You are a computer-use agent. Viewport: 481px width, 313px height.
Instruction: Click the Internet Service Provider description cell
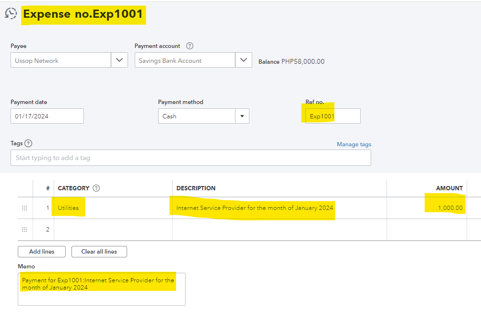pyautogui.click(x=279, y=208)
